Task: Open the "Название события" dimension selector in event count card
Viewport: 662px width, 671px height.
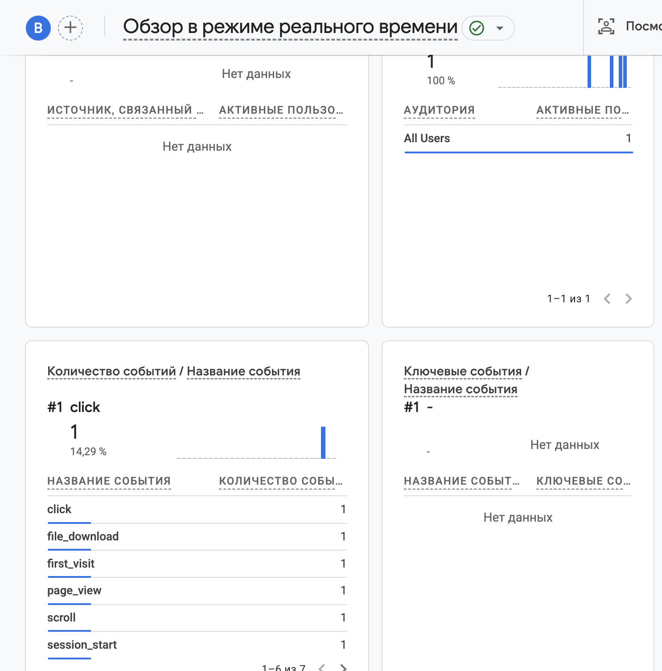Action: click(x=243, y=371)
